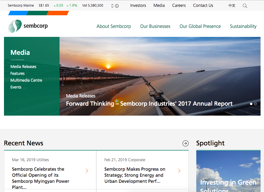Click the Spotlight heading

[210, 143]
